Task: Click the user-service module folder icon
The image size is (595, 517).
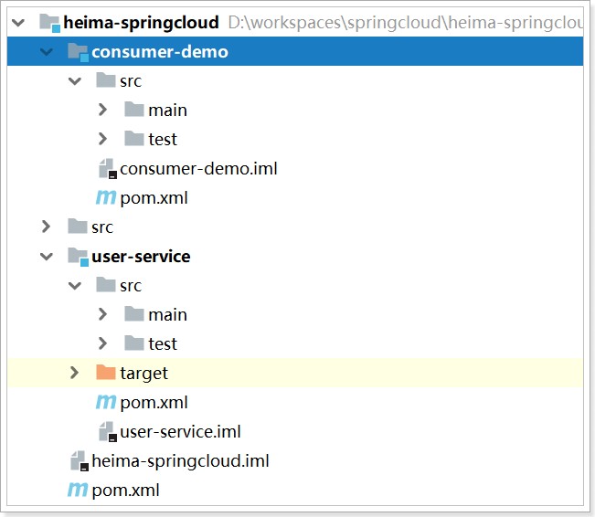Action: click(77, 257)
